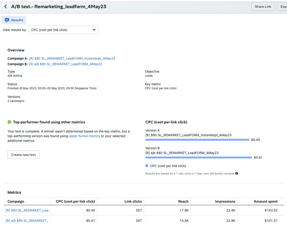Image resolution: width=287 pixels, height=229 pixels.
Task: Follow the upper funnel metrics link
Action: click(x=84, y=136)
